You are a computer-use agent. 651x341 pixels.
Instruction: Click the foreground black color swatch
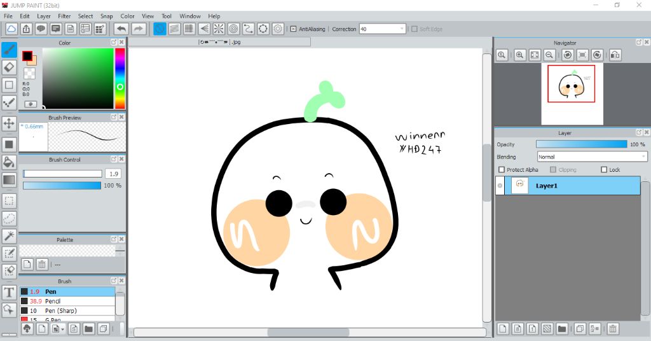coord(27,55)
